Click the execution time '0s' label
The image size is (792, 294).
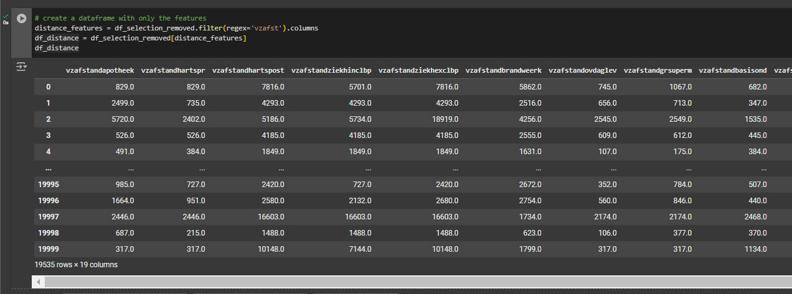(x=6, y=22)
